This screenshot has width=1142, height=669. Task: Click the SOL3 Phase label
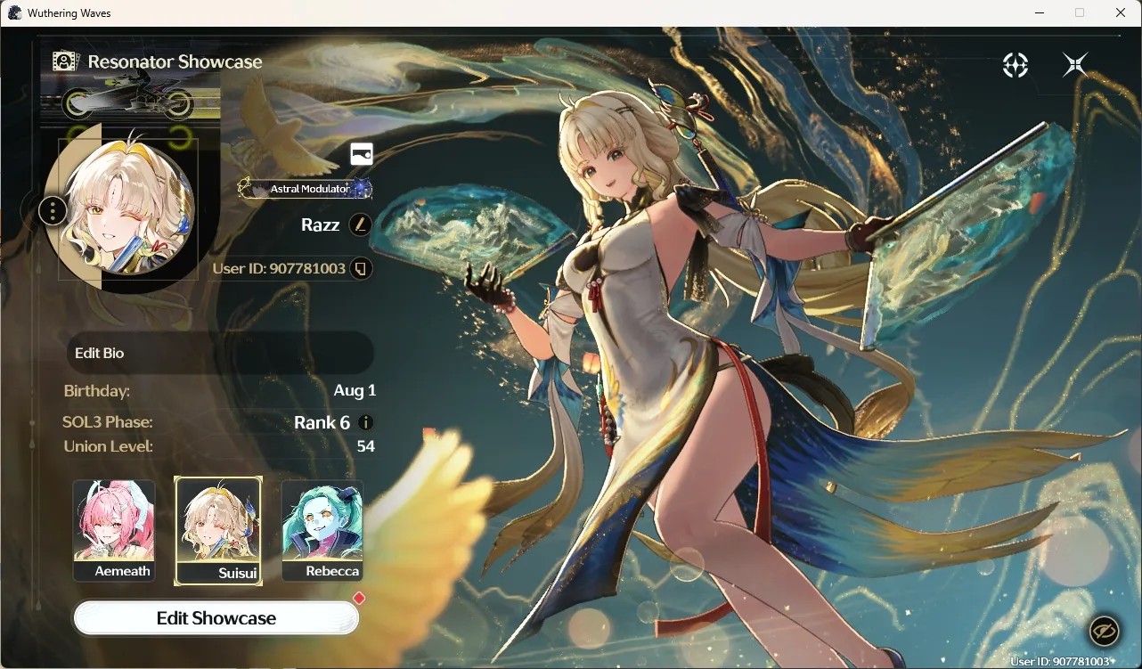click(x=108, y=422)
